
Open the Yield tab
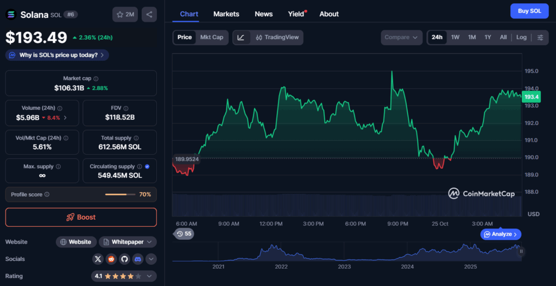[x=296, y=14]
